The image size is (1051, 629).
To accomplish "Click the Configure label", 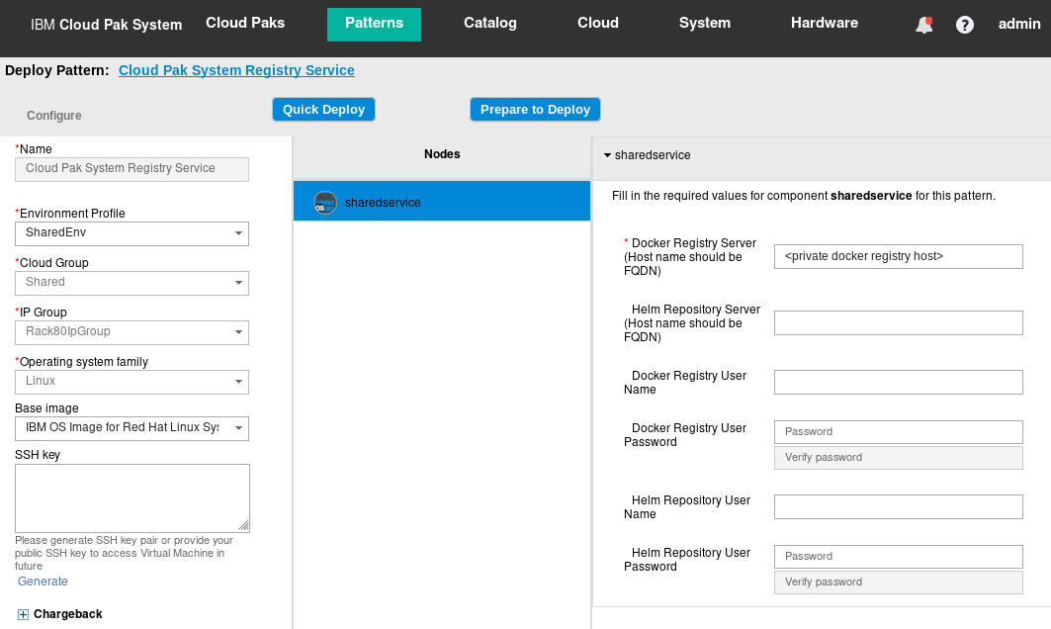I will pos(54,116).
